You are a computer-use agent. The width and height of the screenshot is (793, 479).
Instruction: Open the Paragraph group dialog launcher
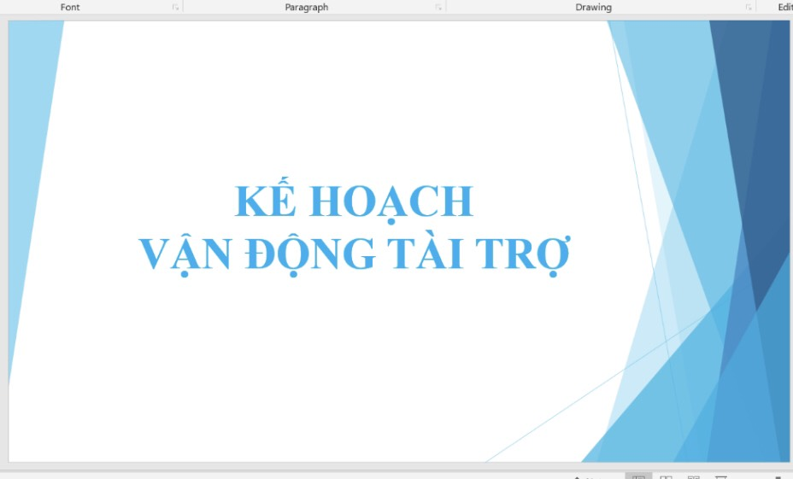(x=438, y=7)
